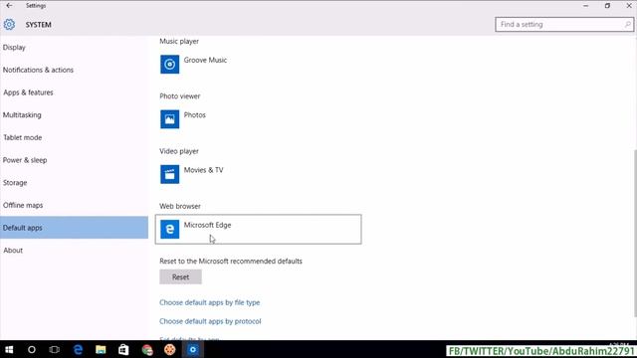Image resolution: width=637 pixels, height=358 pixels.
Task: Click the Photo viewer heading
Action: click(x=179, y=96)
